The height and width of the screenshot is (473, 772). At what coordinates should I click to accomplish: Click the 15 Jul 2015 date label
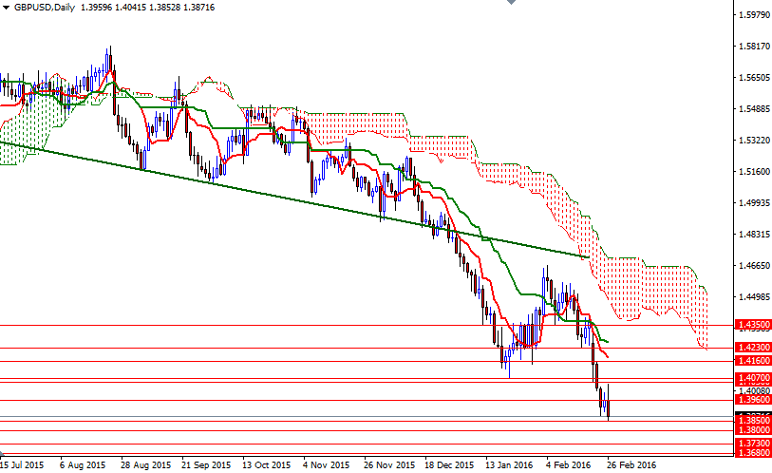[22, 464]
